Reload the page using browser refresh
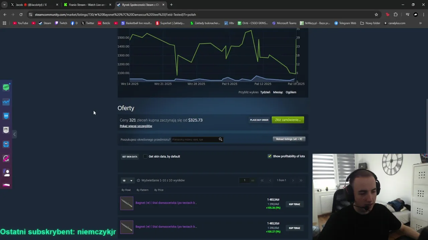This screenshot has width=428, height=240. 21,15
